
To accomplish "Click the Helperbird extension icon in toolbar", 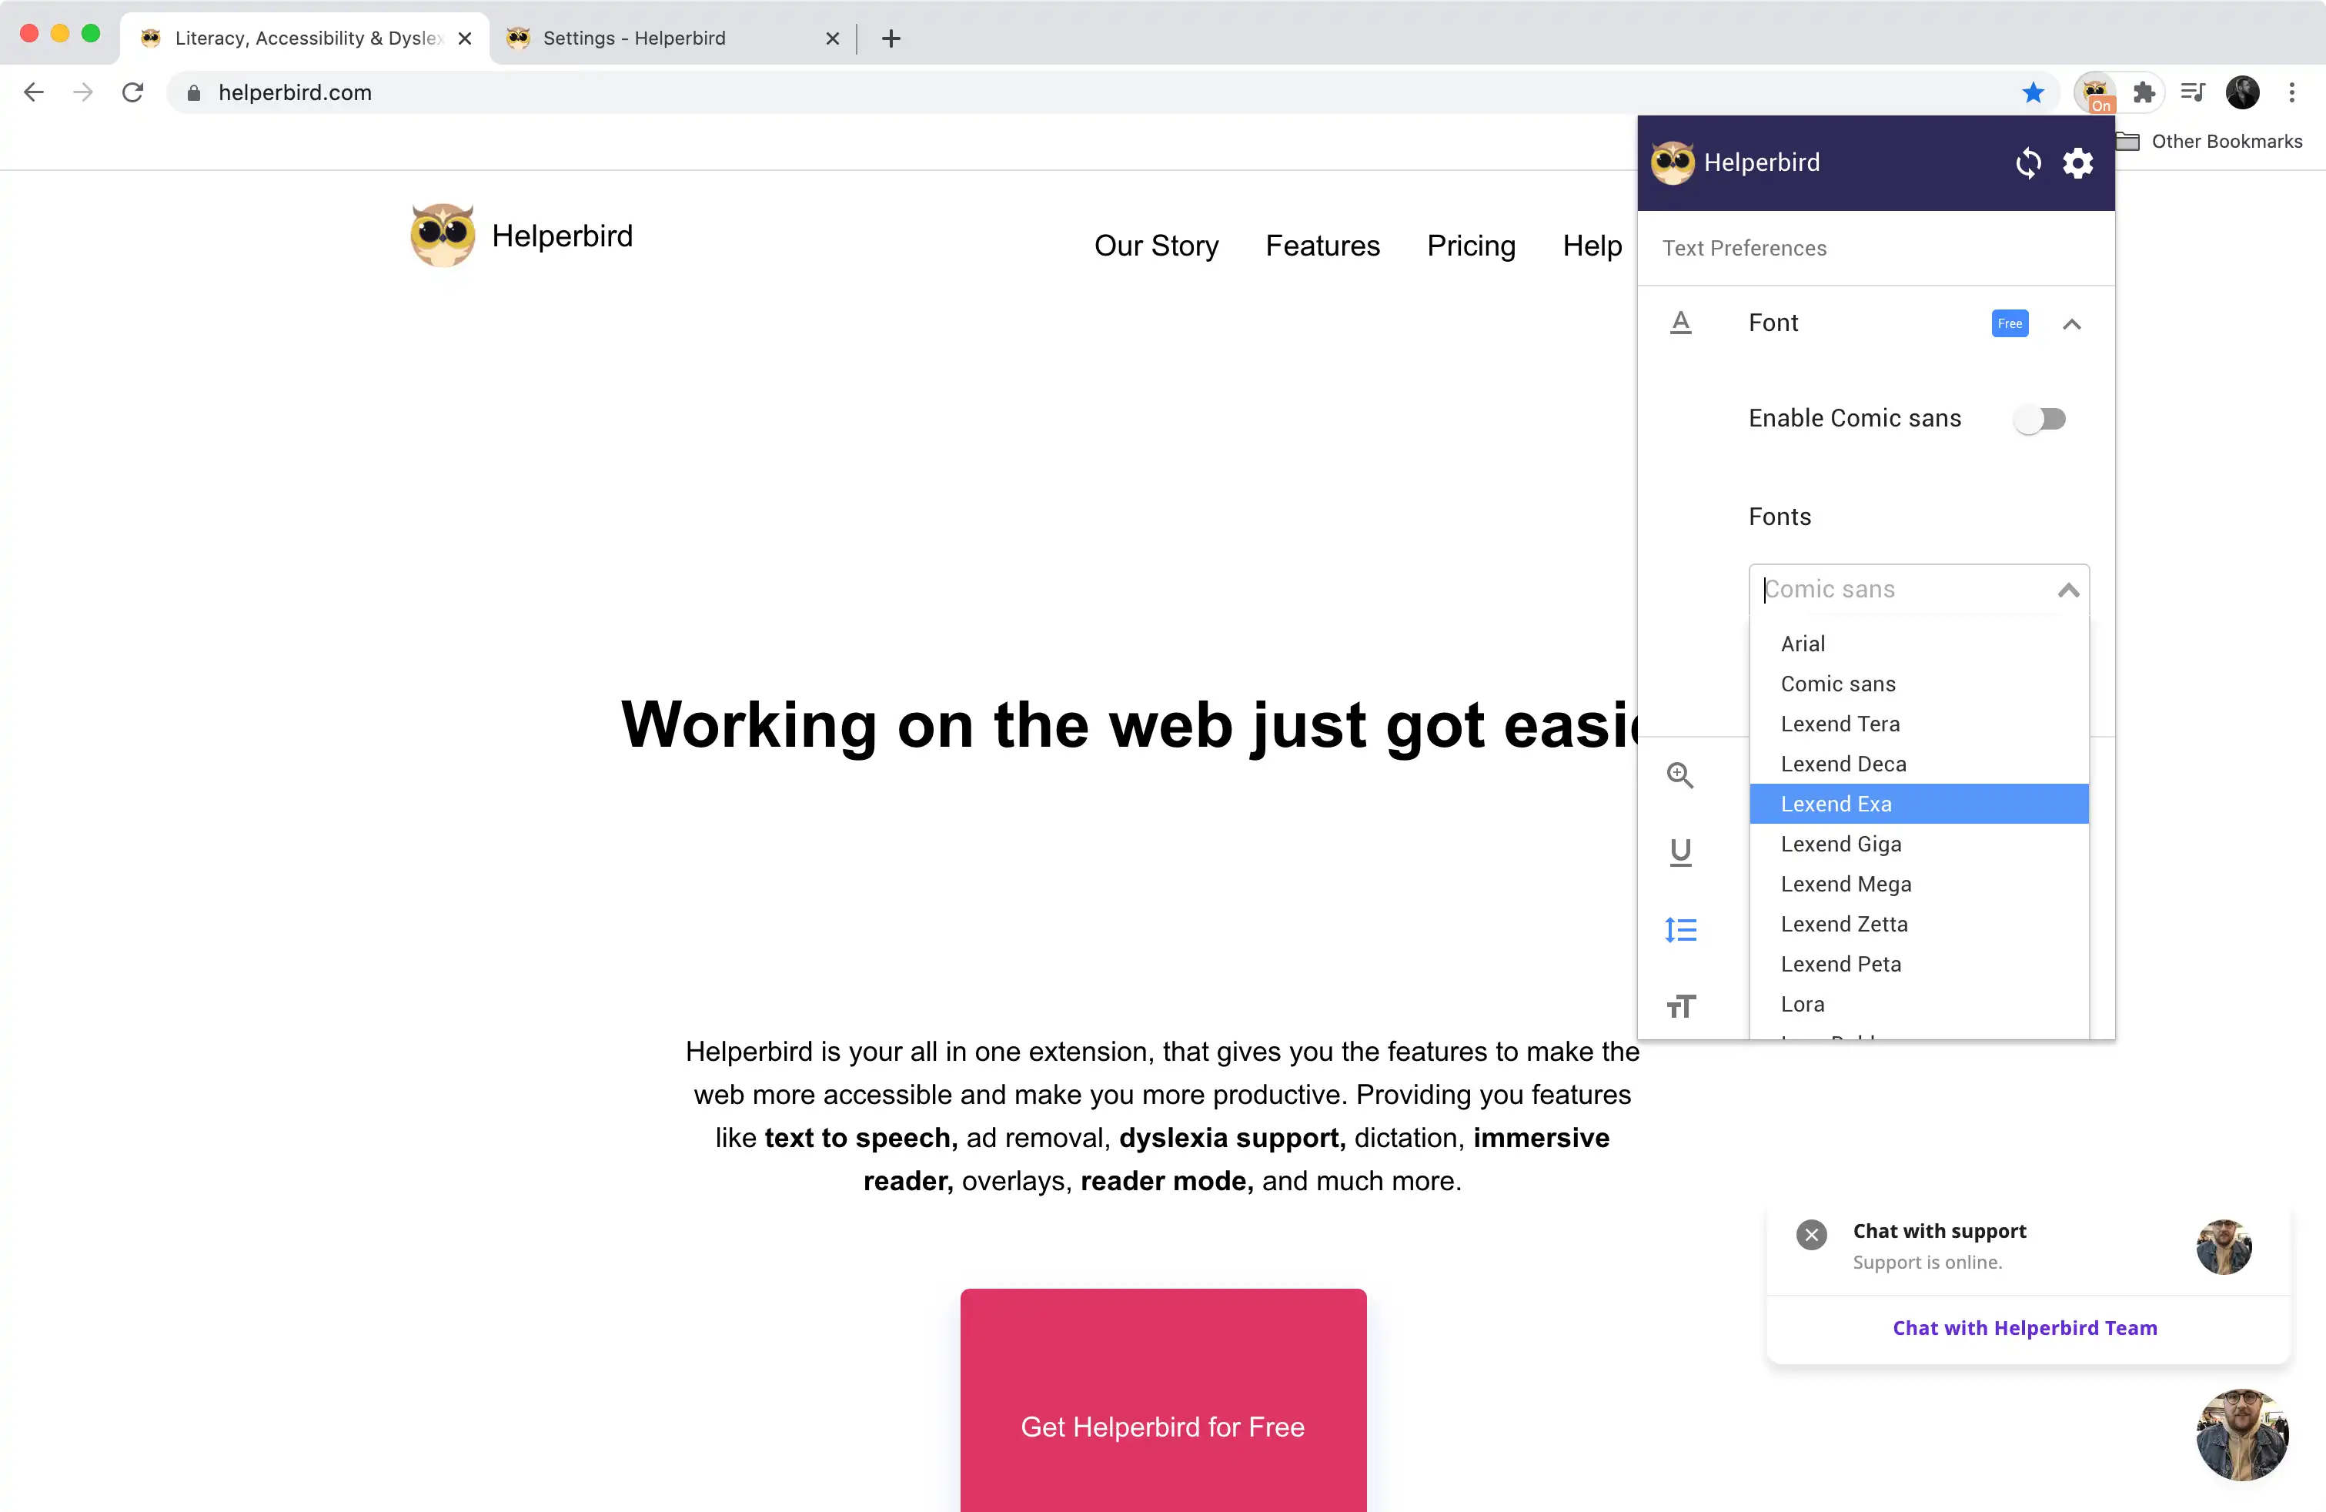I will pos(2094,93).
